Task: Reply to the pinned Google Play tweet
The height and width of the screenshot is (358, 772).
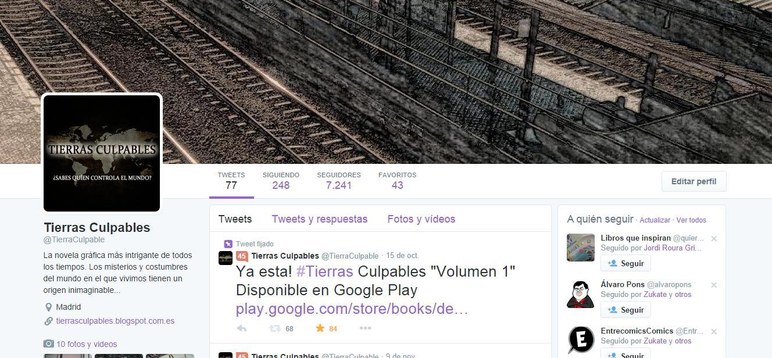Action: (x=242, y=328)
